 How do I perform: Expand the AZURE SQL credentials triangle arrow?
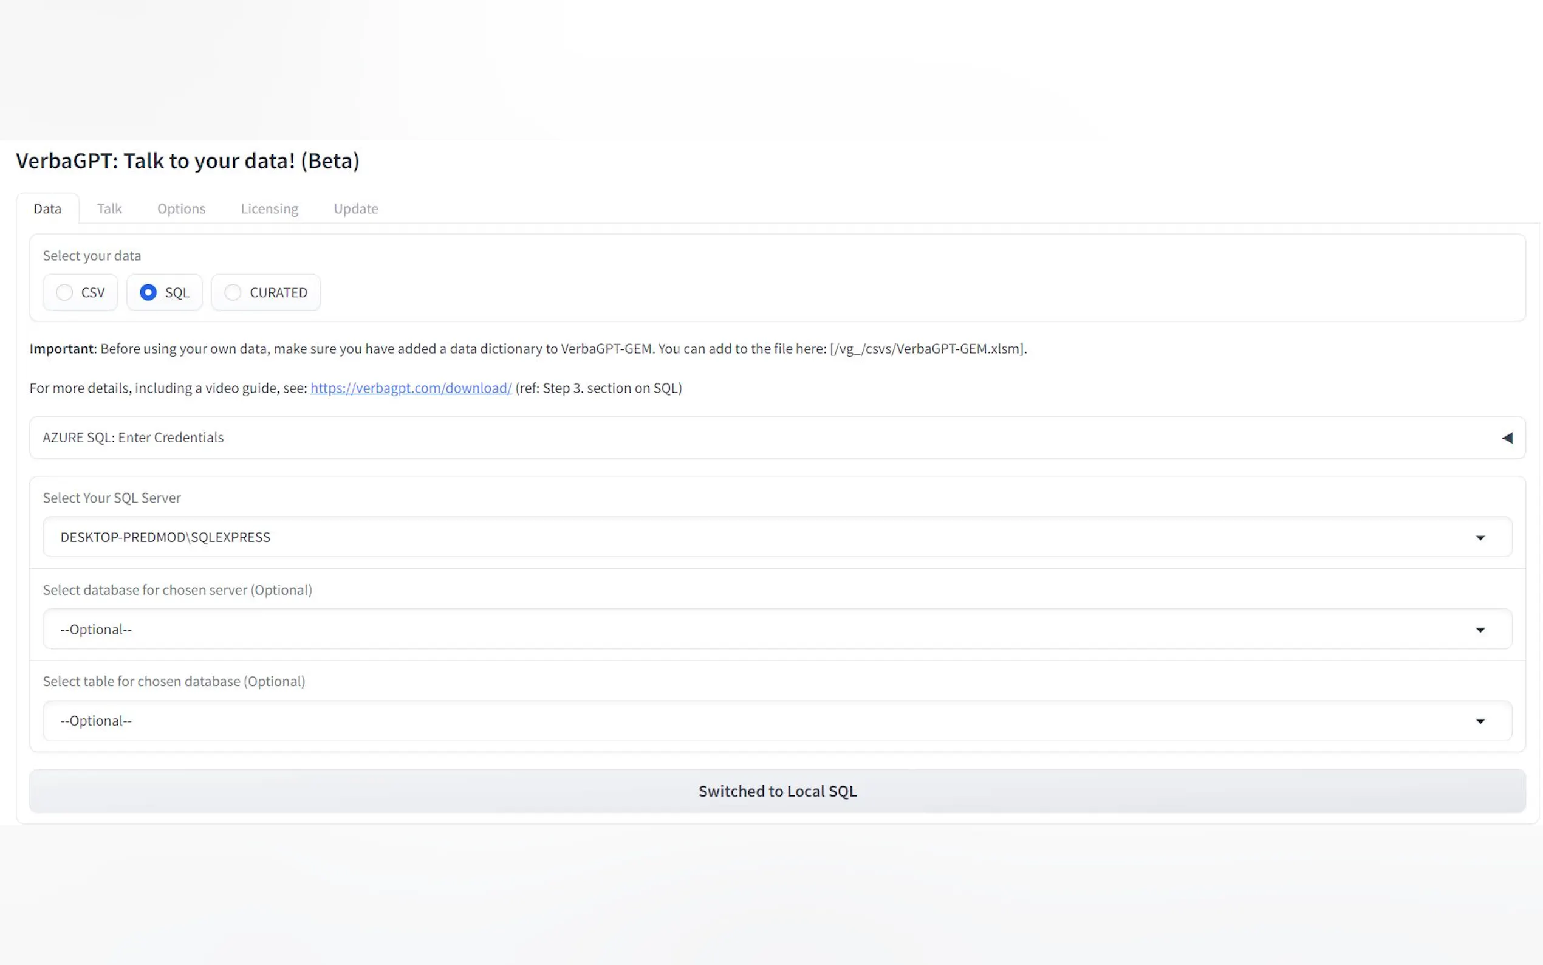[1507, 438]
